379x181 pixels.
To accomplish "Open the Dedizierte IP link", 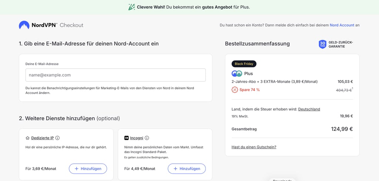I will pos(43,138).
